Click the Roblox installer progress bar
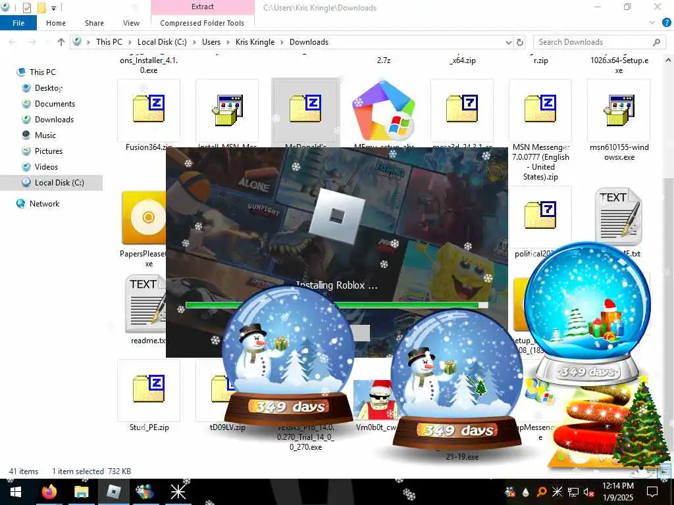Image resolution: width=674 pixels, height=505 pixels. tap(336, 305)
